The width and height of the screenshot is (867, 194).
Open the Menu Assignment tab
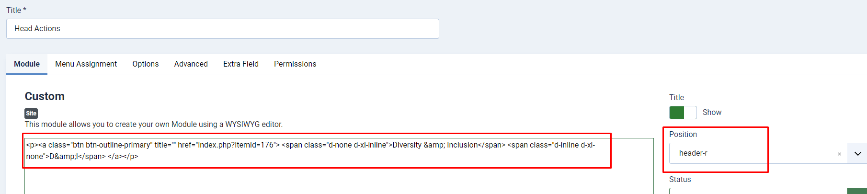(x=86, y=64)
